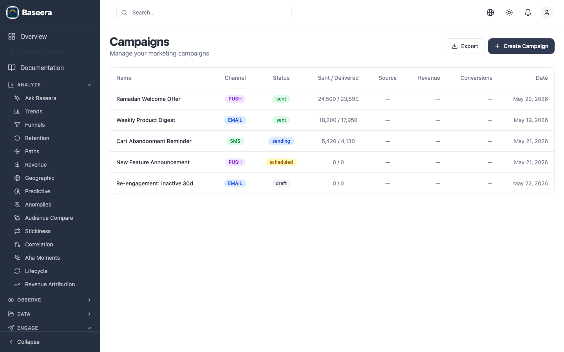Expand the Observe section chevron
Screen dimensions: 564x352
89,300
